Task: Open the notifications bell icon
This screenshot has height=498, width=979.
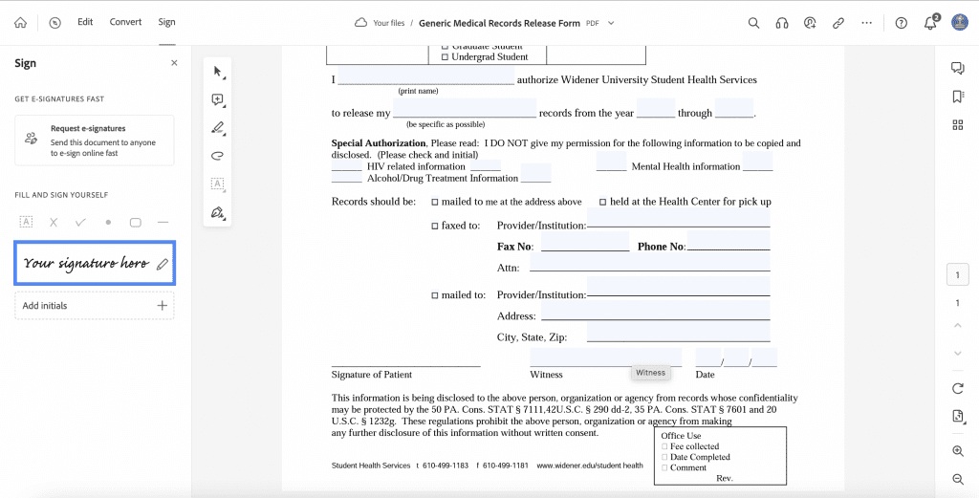Action: (930, 23)
